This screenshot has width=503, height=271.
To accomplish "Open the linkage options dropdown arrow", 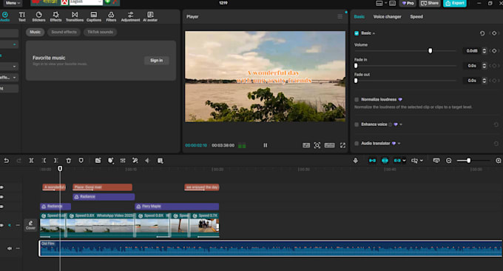I will [x=404, y=161].
